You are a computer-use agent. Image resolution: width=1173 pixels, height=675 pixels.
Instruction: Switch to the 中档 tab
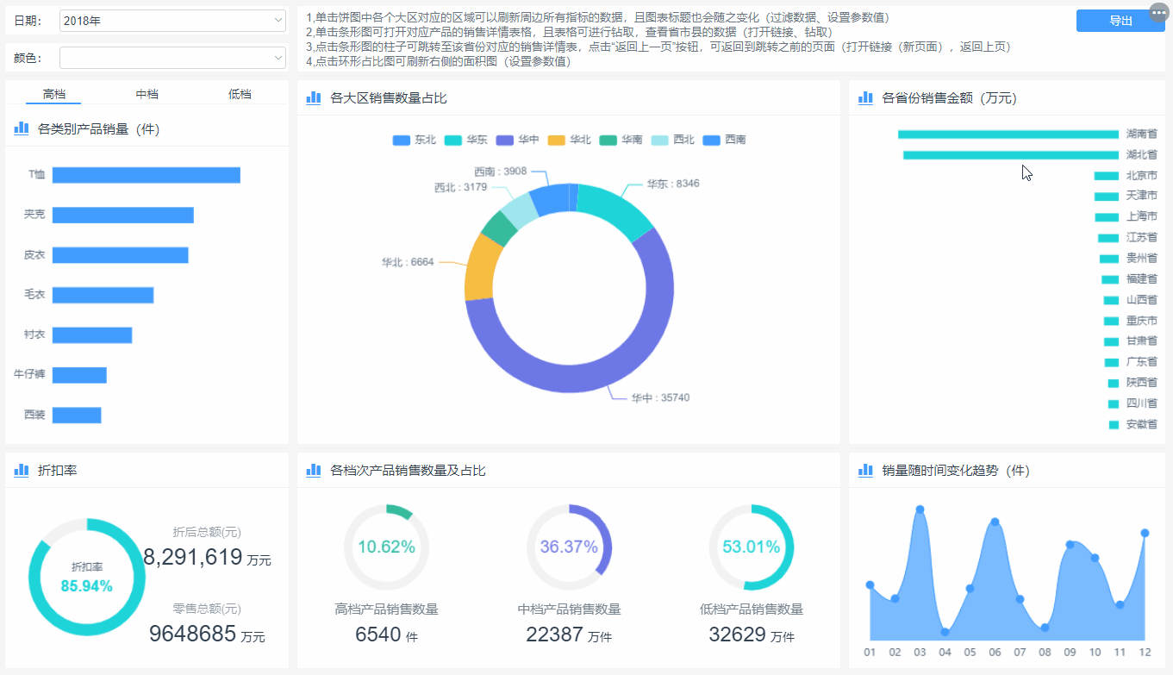tap(147, 94)
